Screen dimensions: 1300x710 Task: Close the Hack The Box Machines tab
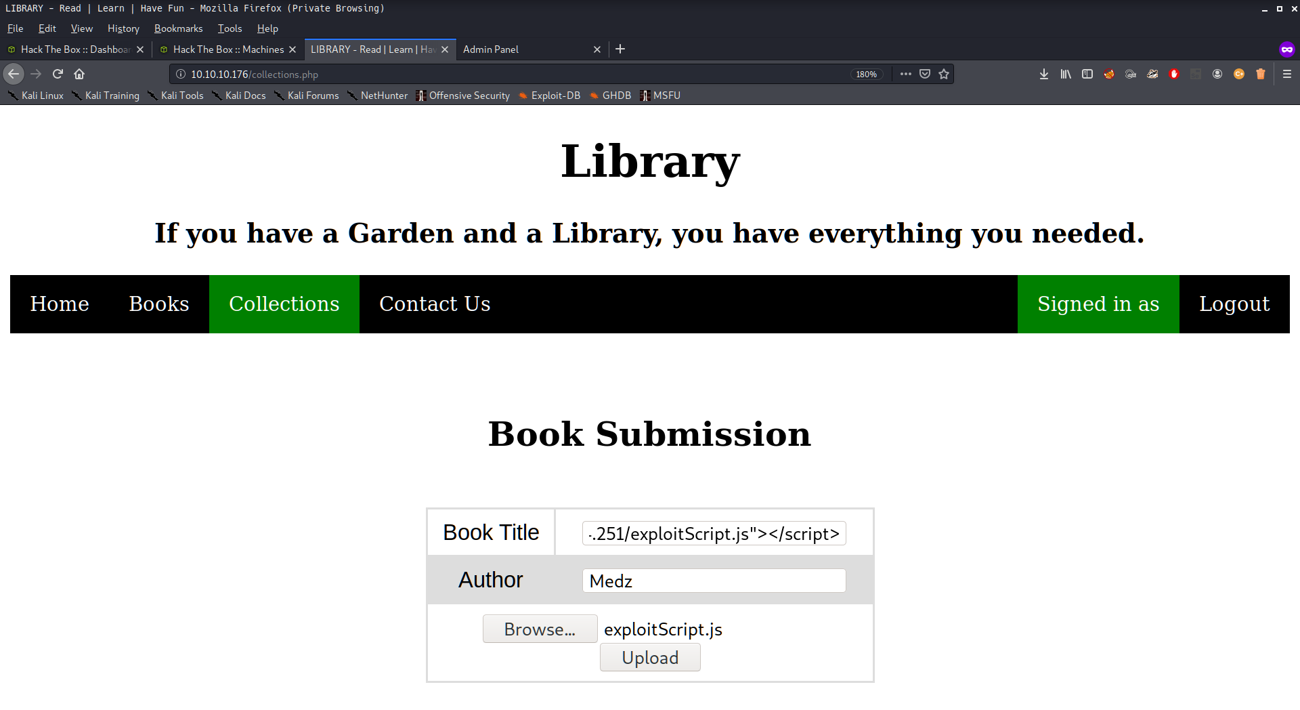coord(292,49)
